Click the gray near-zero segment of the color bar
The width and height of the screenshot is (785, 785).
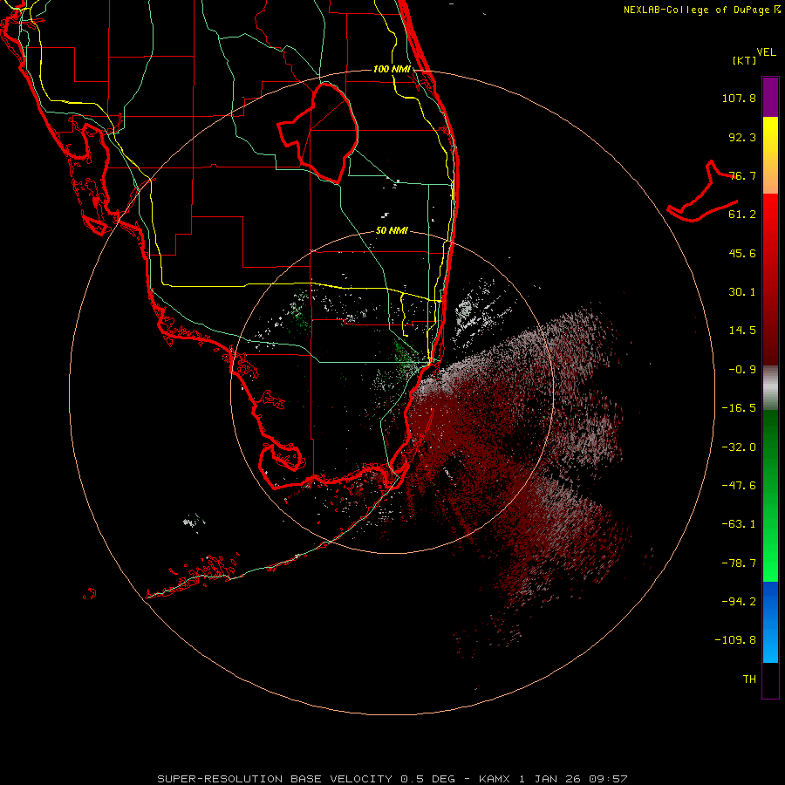(770, 388)
